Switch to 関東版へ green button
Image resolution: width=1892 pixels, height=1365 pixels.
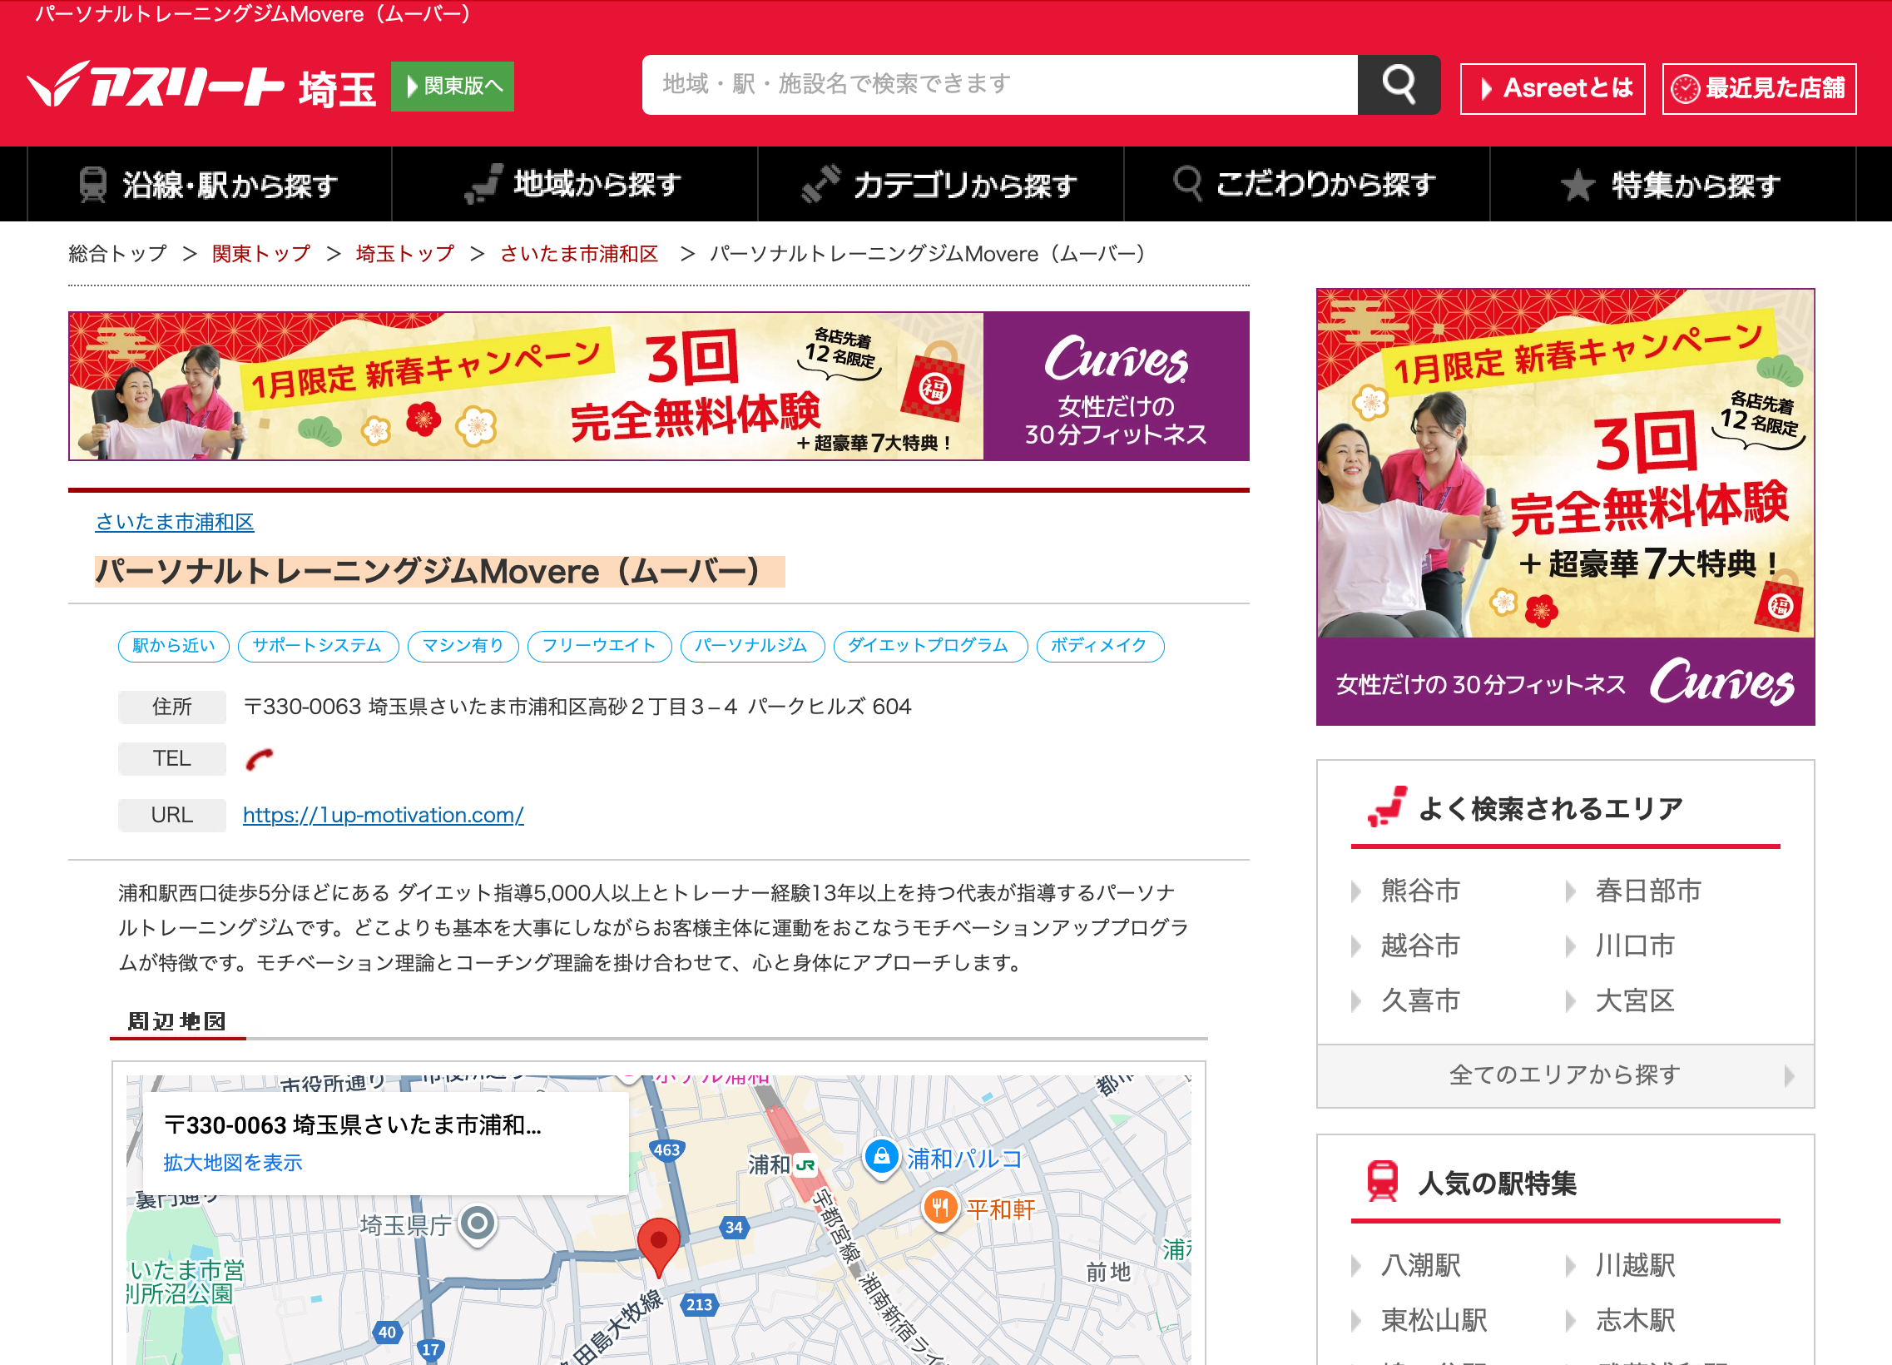(453, 86)
